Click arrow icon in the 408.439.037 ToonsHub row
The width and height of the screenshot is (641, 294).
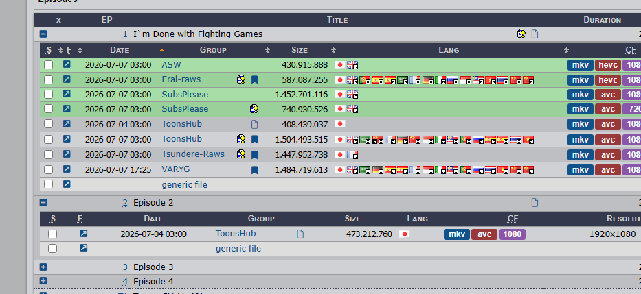click(67, 123)
